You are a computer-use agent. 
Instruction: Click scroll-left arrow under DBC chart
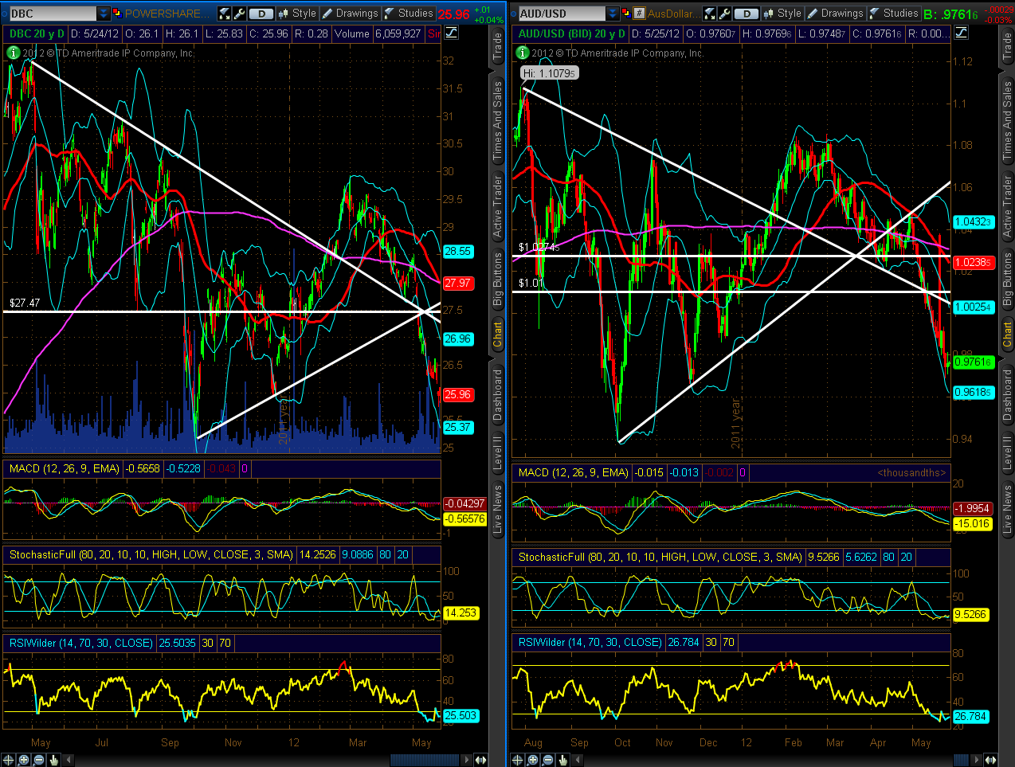pyautogui.click(x=69, y=760)
